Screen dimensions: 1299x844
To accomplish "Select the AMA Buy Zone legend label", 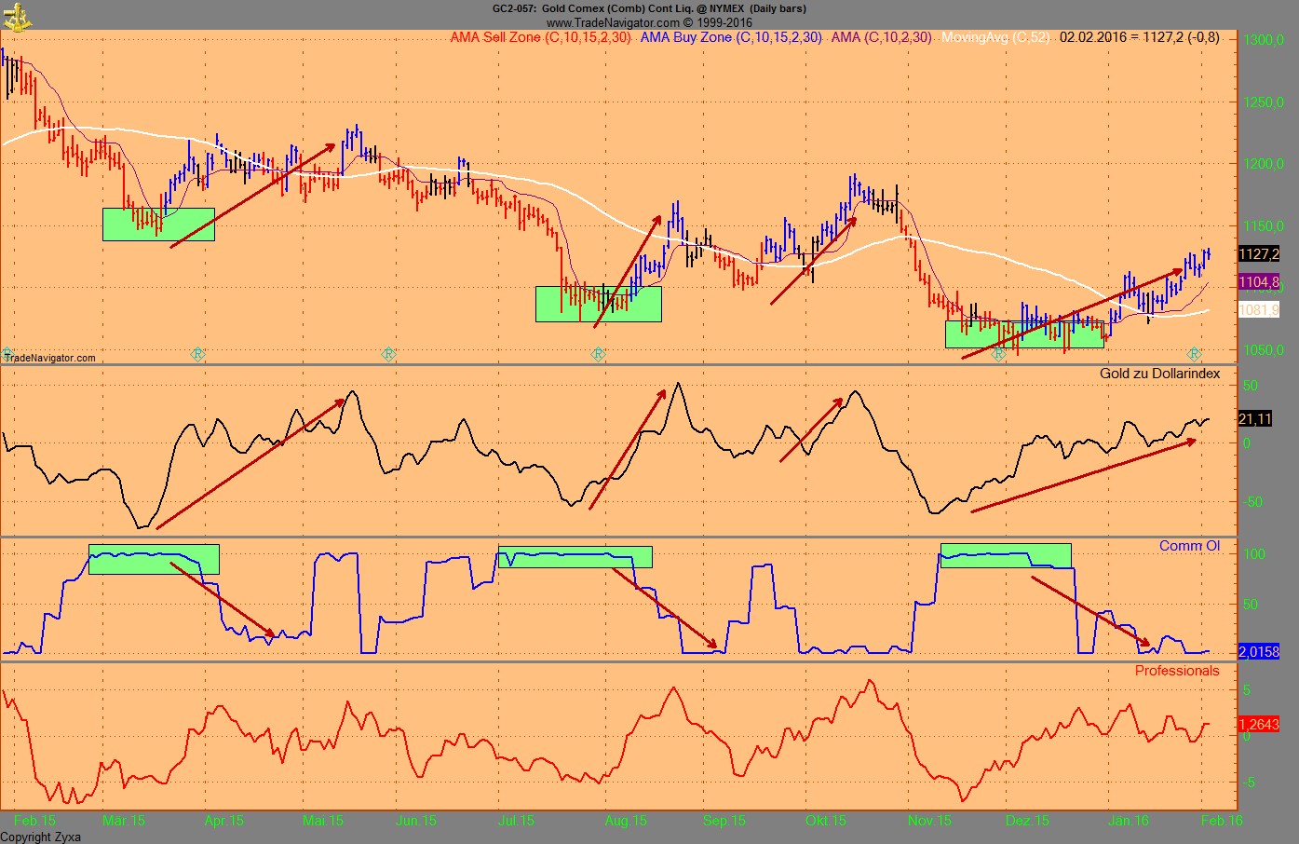I will 731,37.
